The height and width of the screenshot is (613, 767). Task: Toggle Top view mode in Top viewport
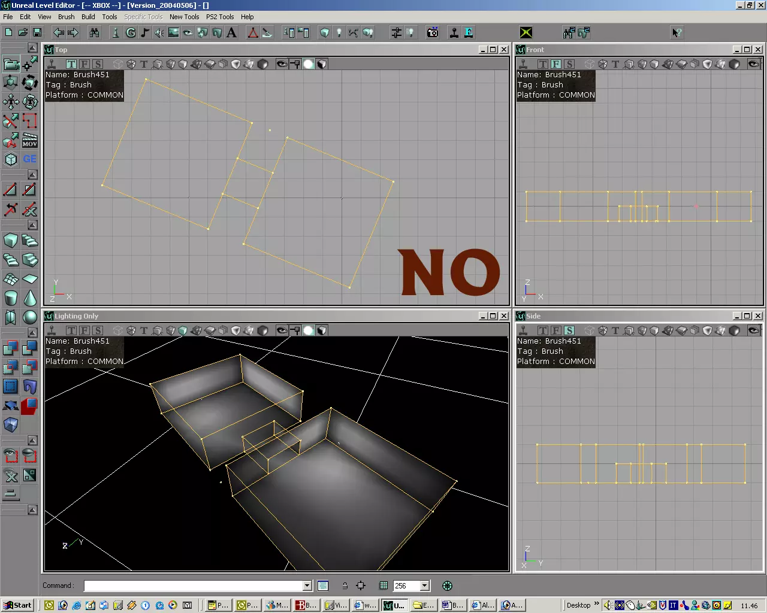[71, 64]
